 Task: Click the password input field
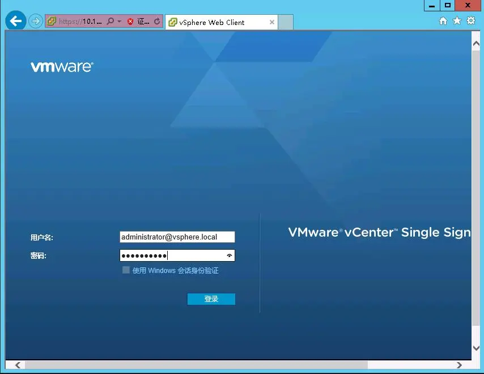click(x=177, y=255)
